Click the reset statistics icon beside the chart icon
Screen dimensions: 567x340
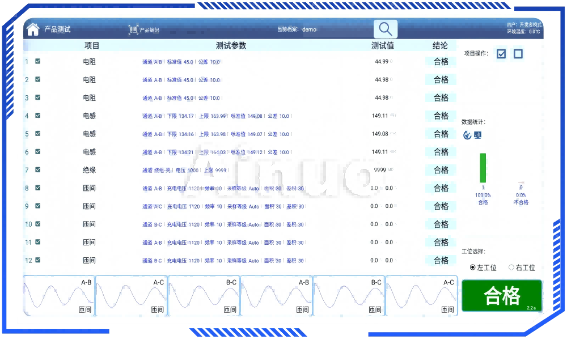[467, 135]
